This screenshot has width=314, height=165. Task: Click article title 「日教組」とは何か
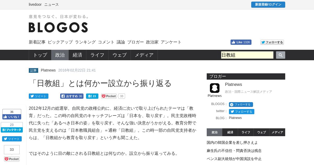(100, 83)
